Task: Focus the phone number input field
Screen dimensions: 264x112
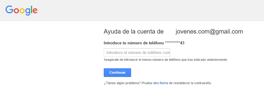Action: pyautogui.click(x=137, y=52)
